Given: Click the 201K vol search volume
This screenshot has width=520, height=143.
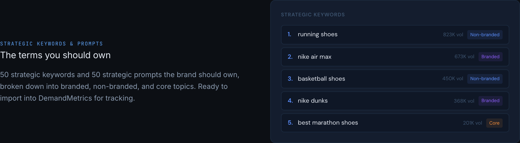Looking at the screenshot, I should tap(472, 123).
